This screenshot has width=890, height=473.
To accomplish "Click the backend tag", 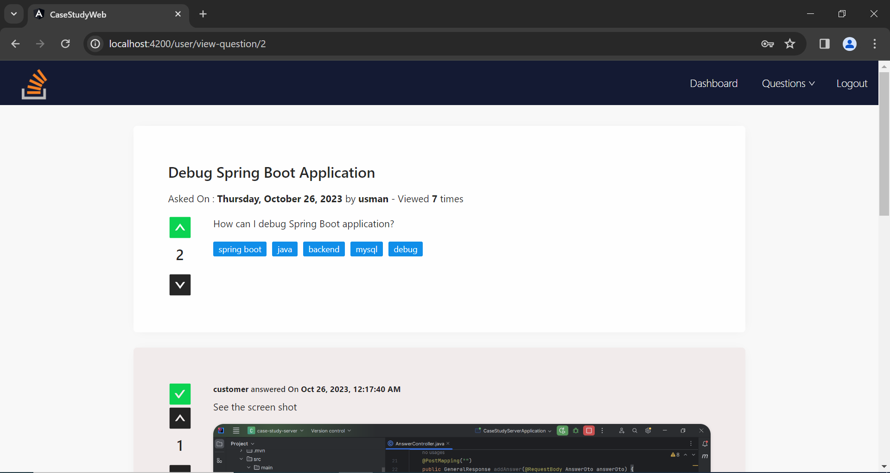I will tap(324, 249).
